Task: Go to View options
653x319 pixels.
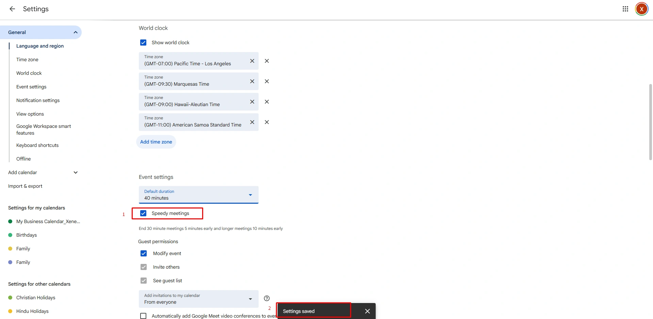Action: pyautogui.click(x=30, y=114)
